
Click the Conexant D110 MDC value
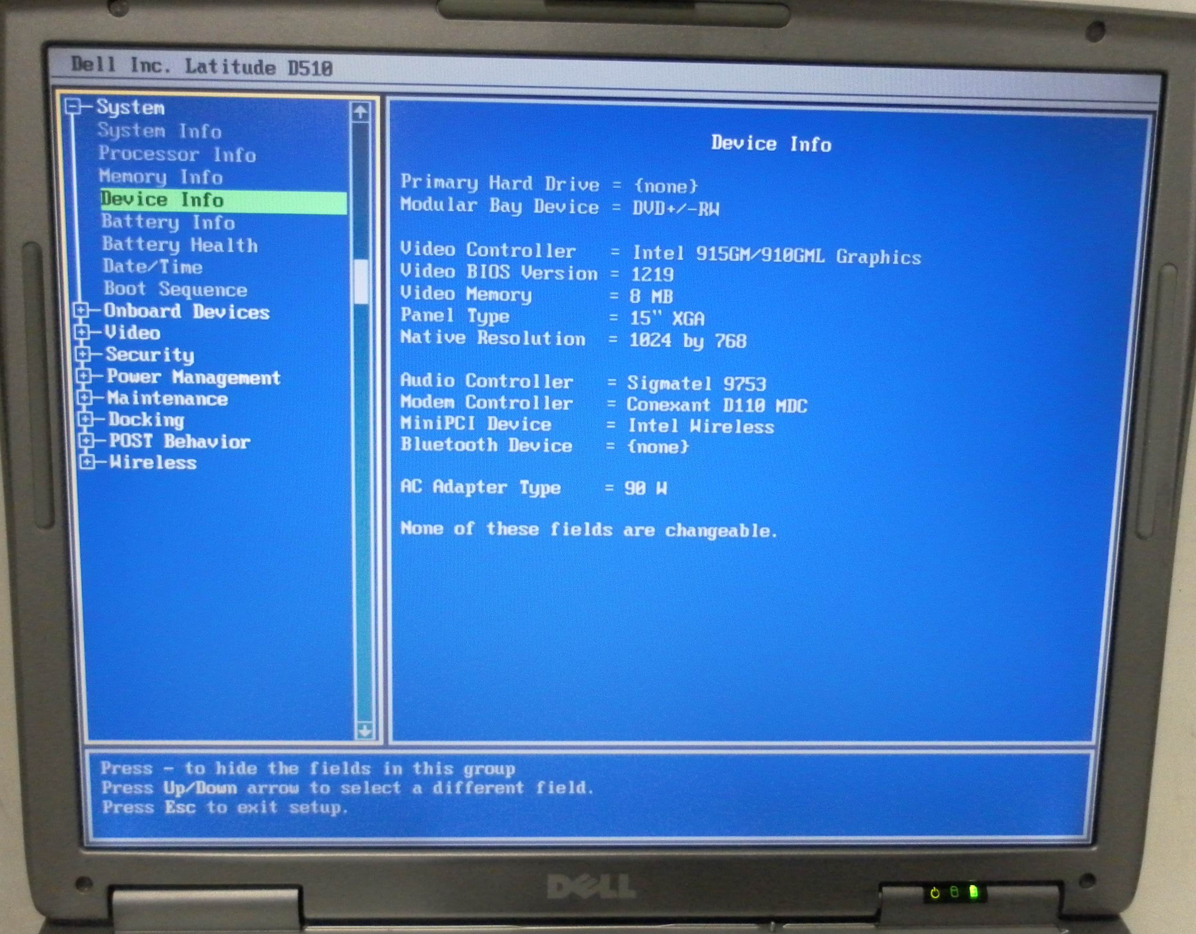[x=717, y=405]
